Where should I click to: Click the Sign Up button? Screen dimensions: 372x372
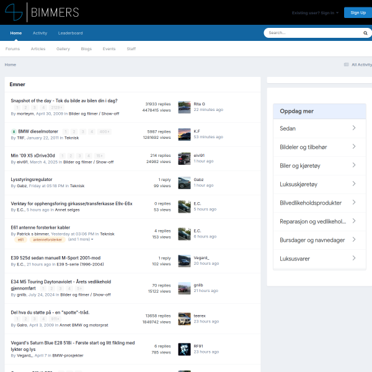[x=358, y=13]
